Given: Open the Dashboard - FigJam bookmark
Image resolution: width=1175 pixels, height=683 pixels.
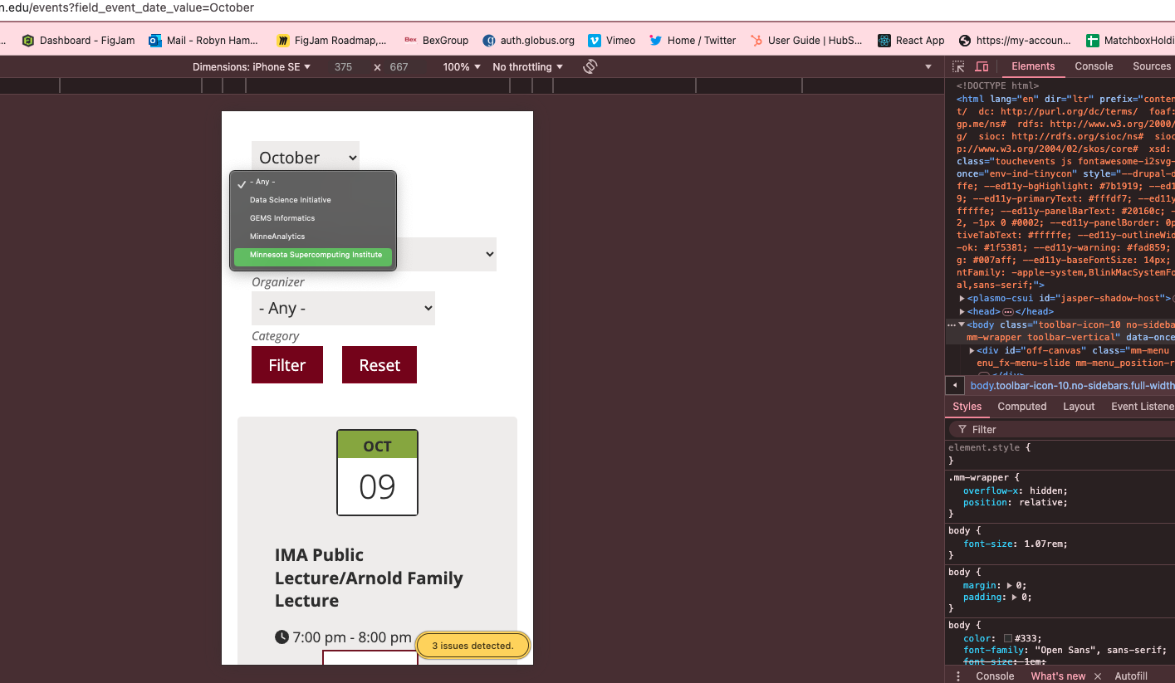Looking at the screenshot, I should tap(78, 40).
